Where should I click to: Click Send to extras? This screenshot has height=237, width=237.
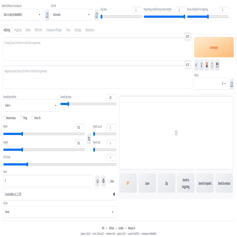pyautogui.click(x=224, y=183)
